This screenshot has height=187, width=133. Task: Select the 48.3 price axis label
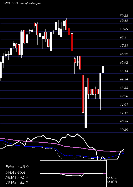[x=123, y=37]
